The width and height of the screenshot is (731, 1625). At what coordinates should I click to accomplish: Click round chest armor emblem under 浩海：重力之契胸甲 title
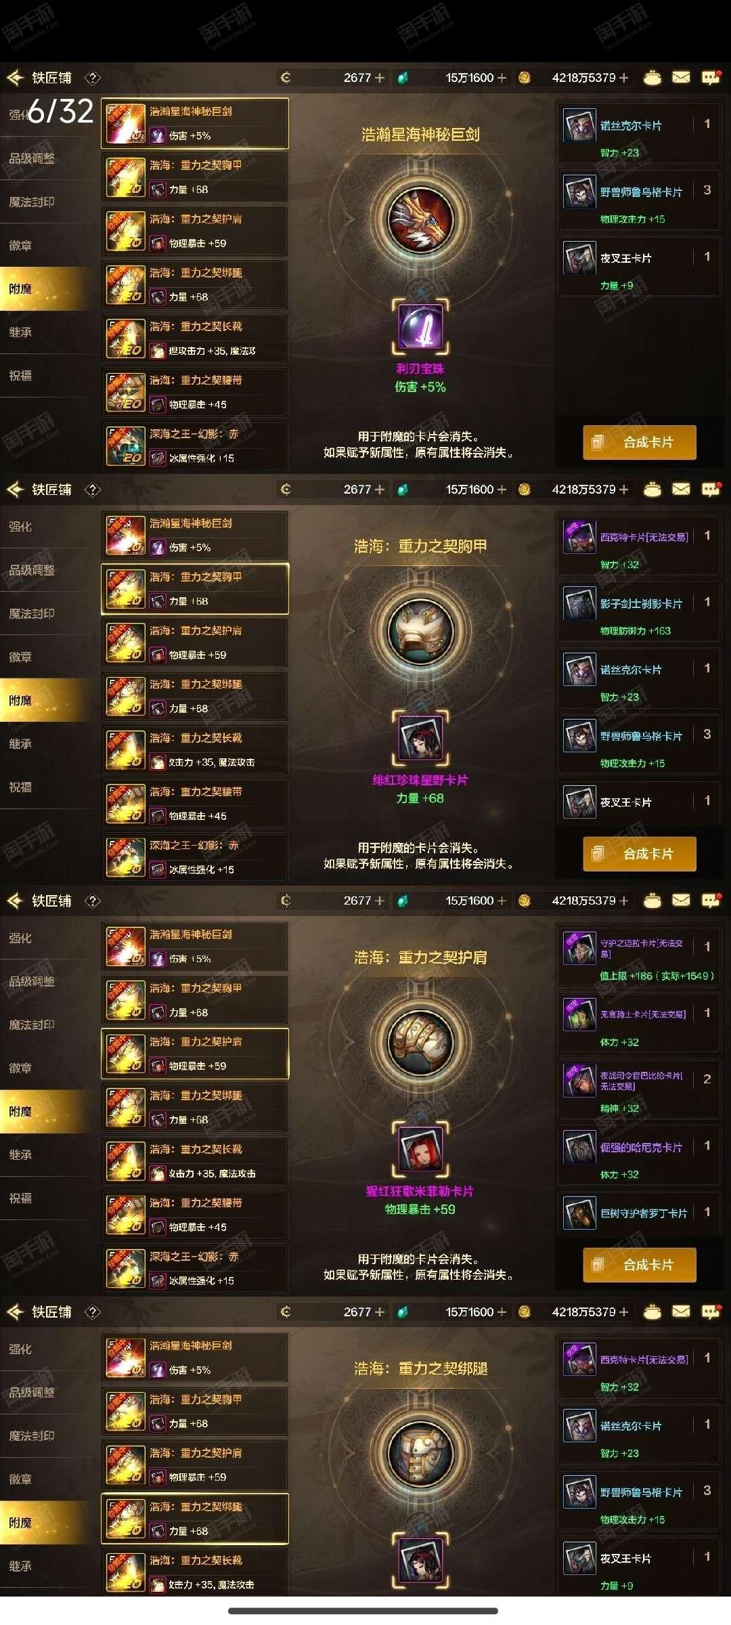420,631
